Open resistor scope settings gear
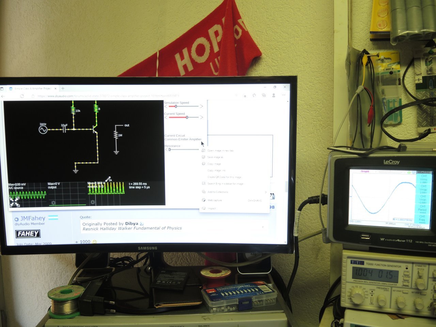 93,202
